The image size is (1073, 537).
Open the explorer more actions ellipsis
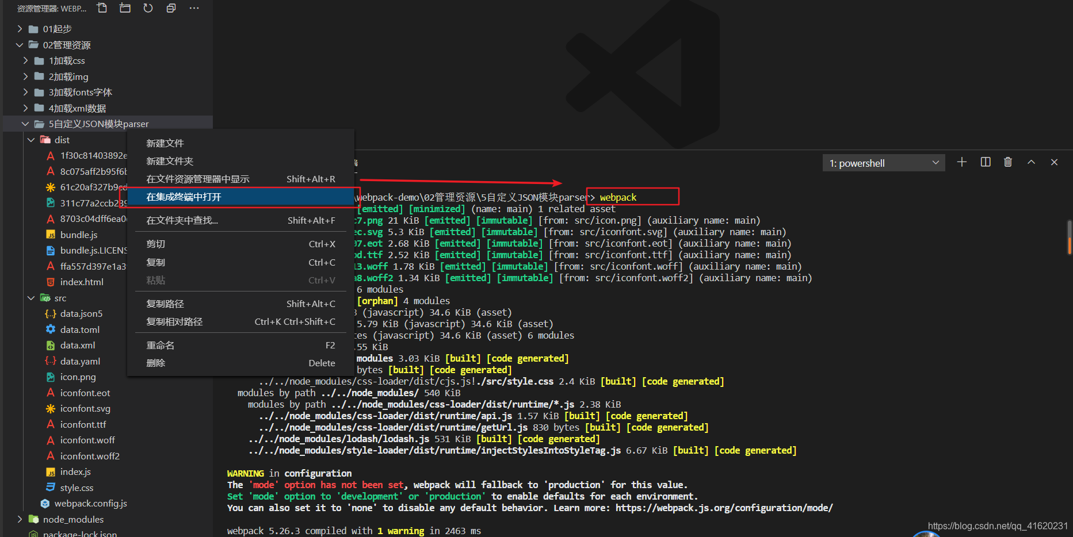[x=194, y=8]
